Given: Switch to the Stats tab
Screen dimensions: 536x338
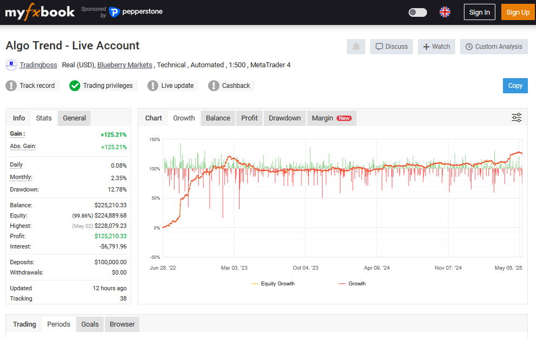Looking at the screenshot, I should click(x=44, y=118).
